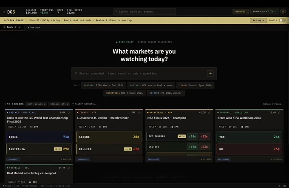Click the Today P&L value
Viewport: 289px width, 188px height.
click(x=44, y=13)
